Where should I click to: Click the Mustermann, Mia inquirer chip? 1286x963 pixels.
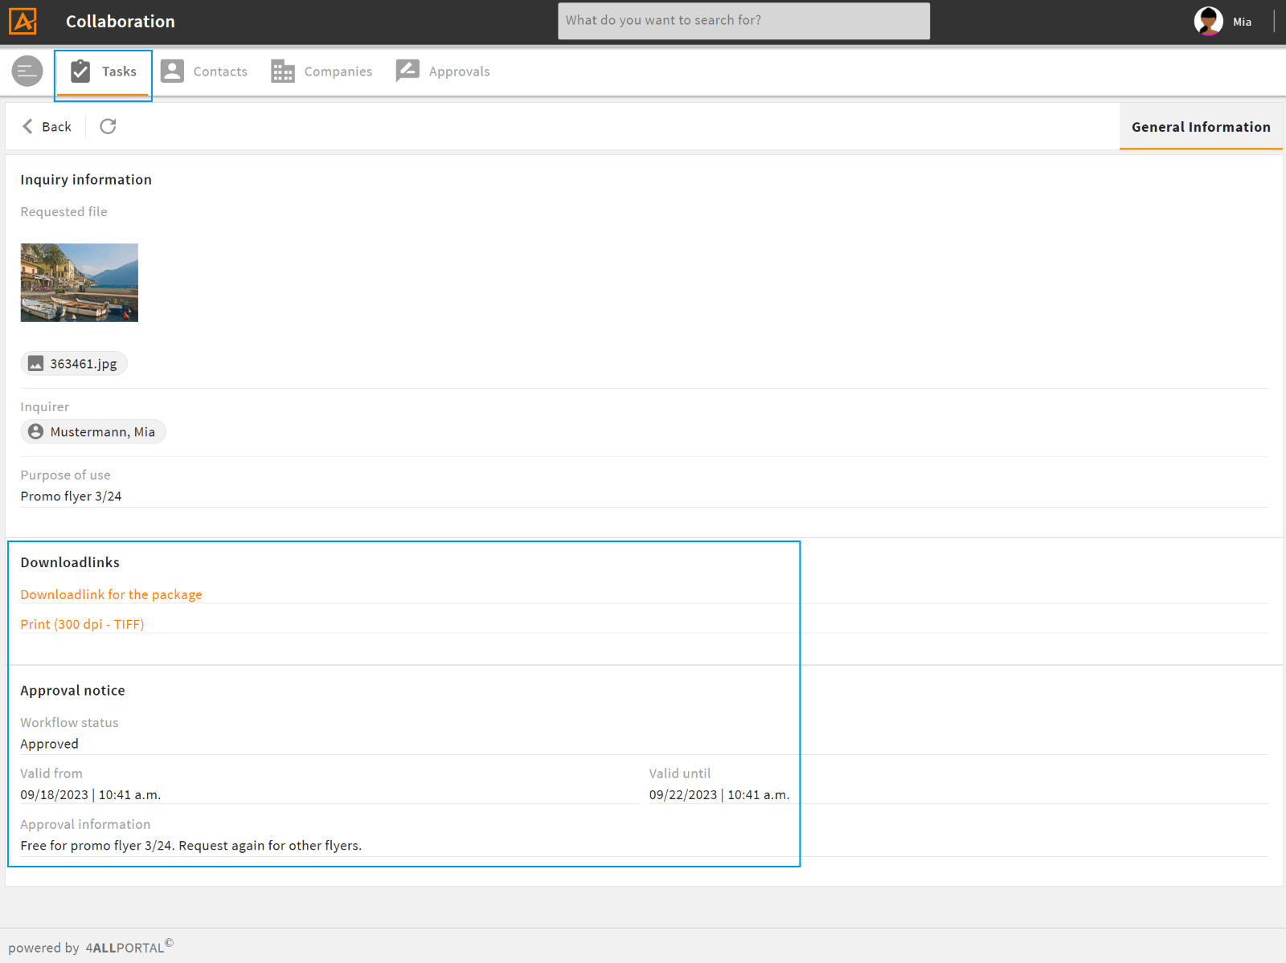click(93, 432)
